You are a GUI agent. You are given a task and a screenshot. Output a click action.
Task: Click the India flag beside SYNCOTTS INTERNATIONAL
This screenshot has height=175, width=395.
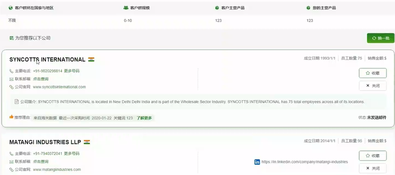(91, 59)
